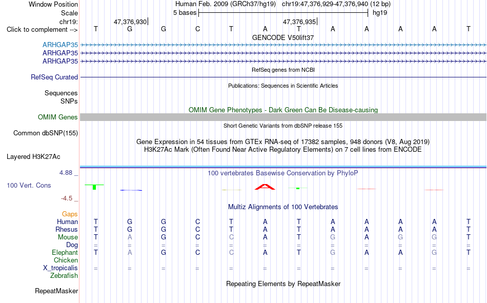Click the C base in the complement sequence row

click(197, 29)
